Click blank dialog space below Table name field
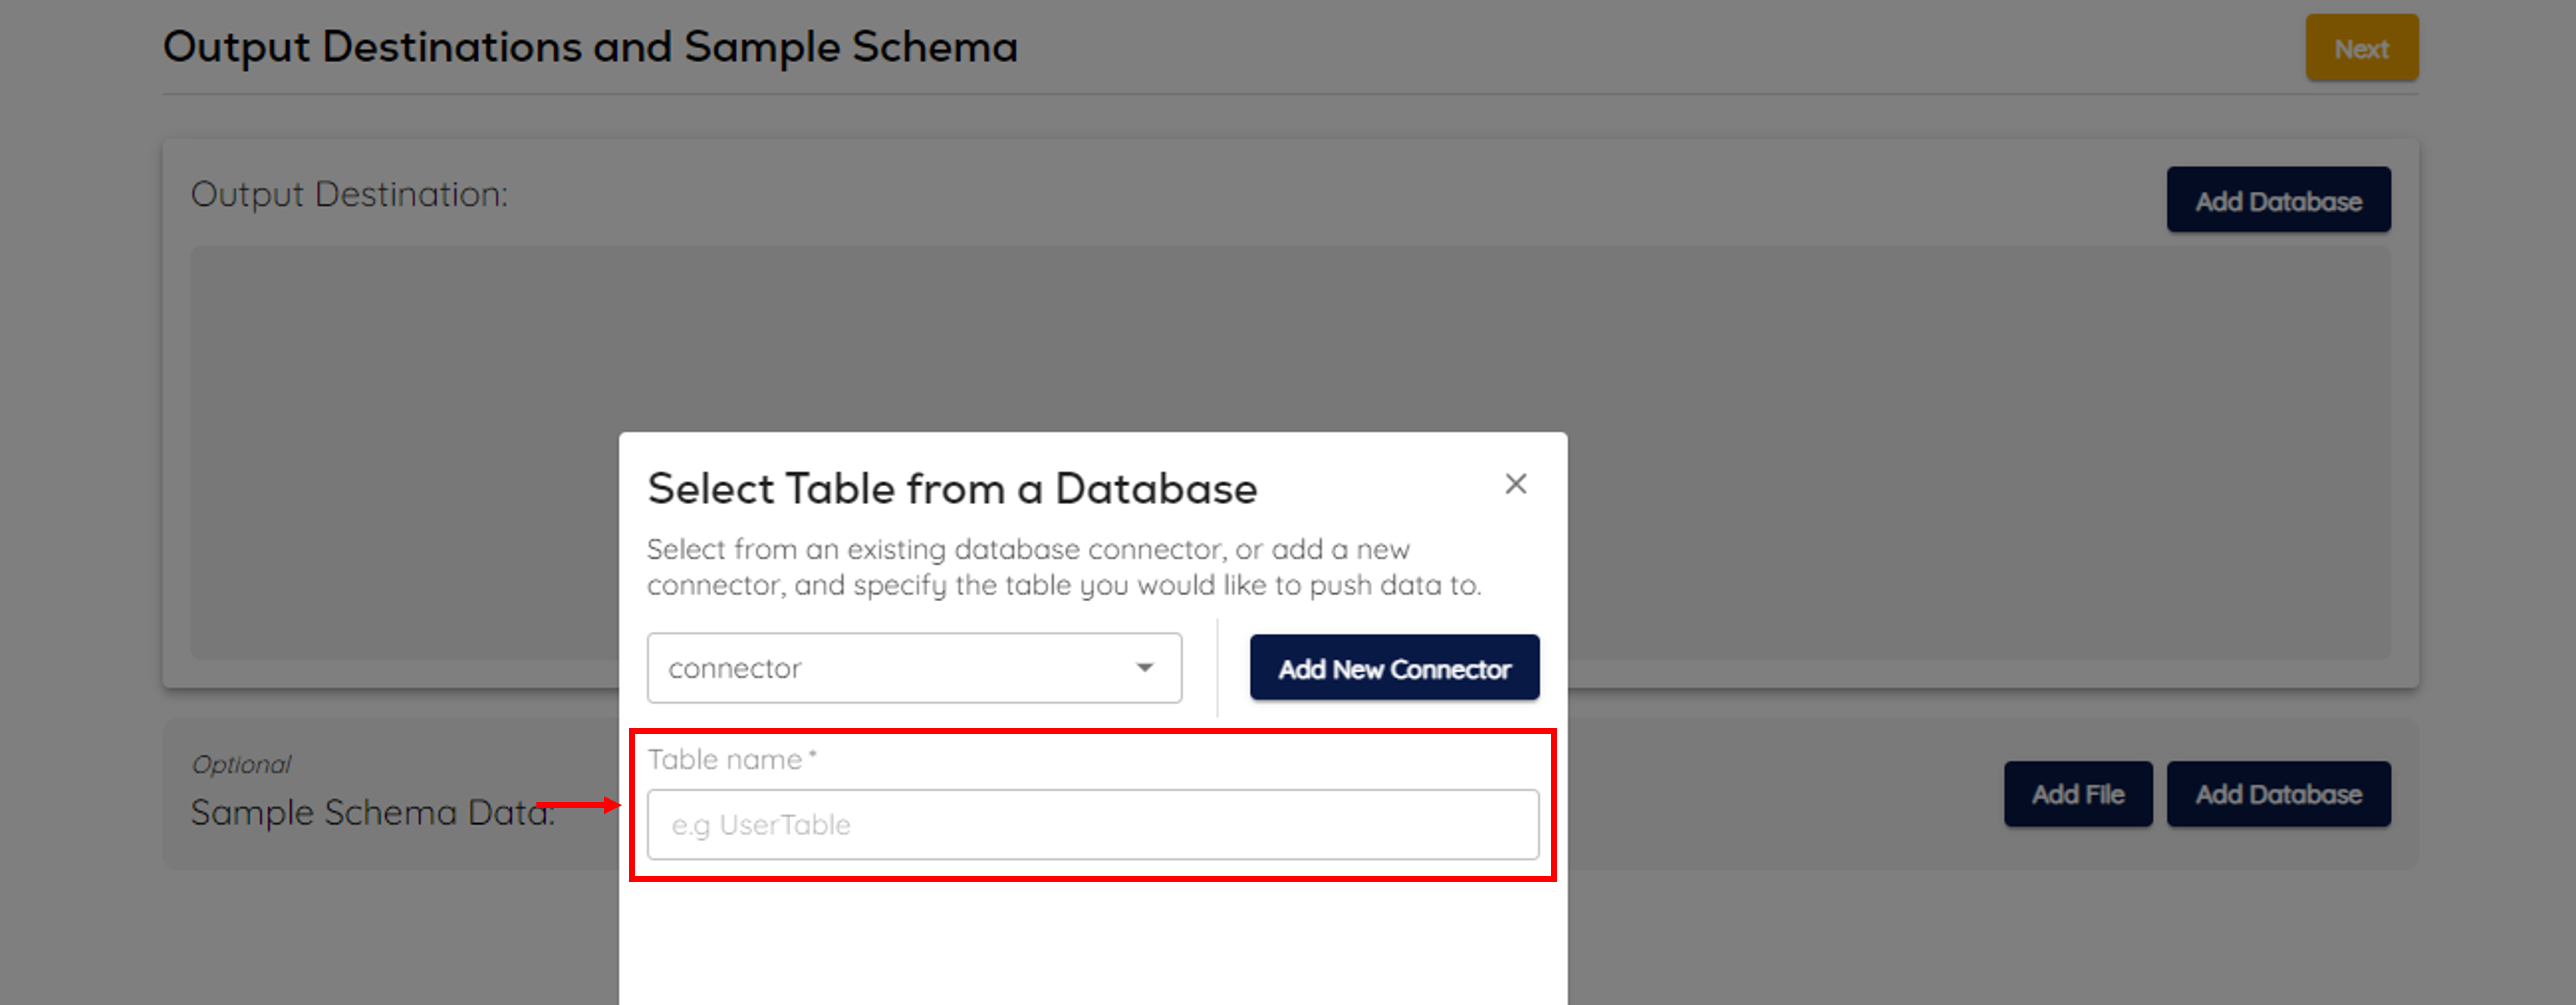The image size is (2576, 1005). tap(1092, 944)
